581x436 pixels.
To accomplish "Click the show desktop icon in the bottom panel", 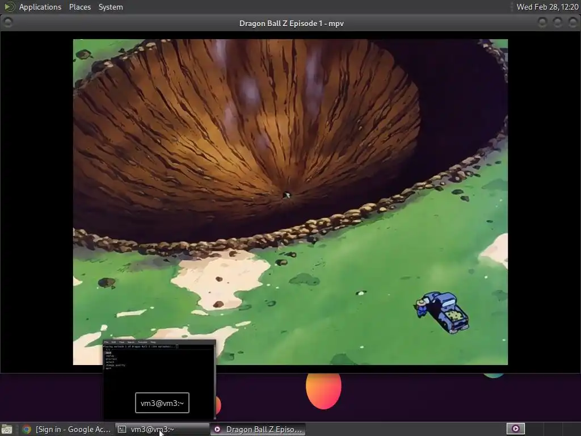I will 7,429.
